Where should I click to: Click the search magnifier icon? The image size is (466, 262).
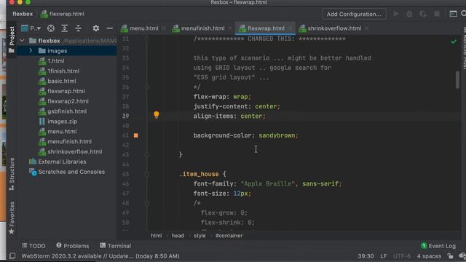(463, 14)
